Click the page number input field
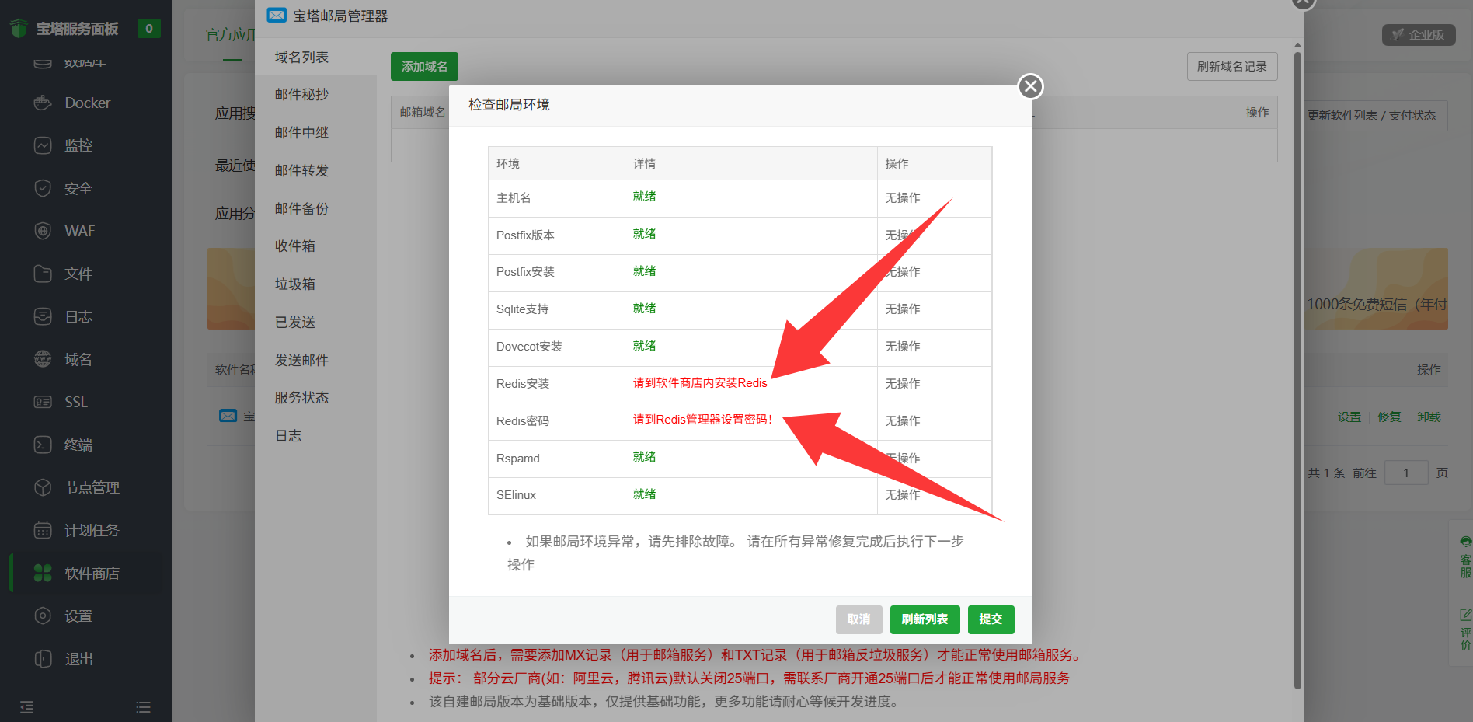The image size is (1473, 722). click(x=1405, y=473)
